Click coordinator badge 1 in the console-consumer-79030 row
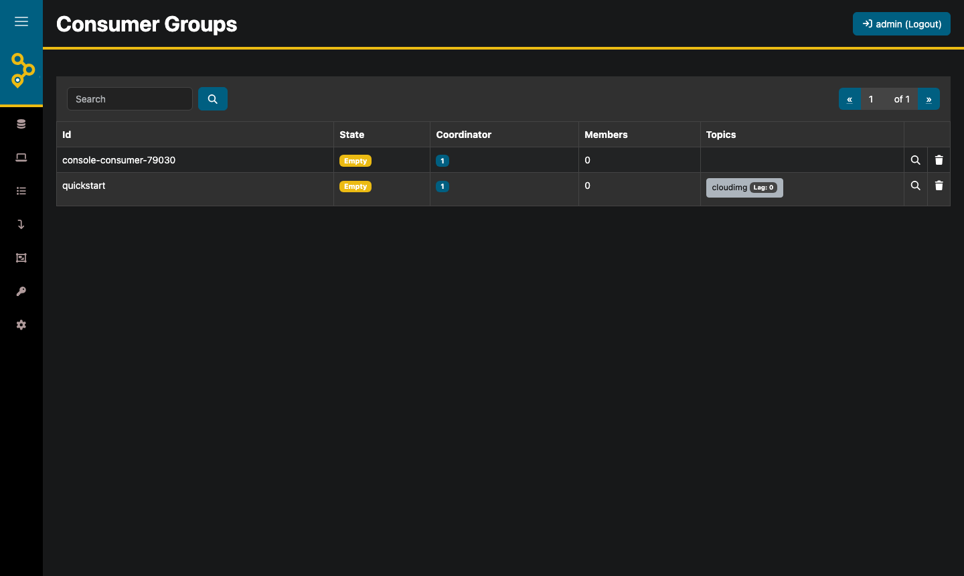Viewport: 964px width, 576px height. pos(443,161)
